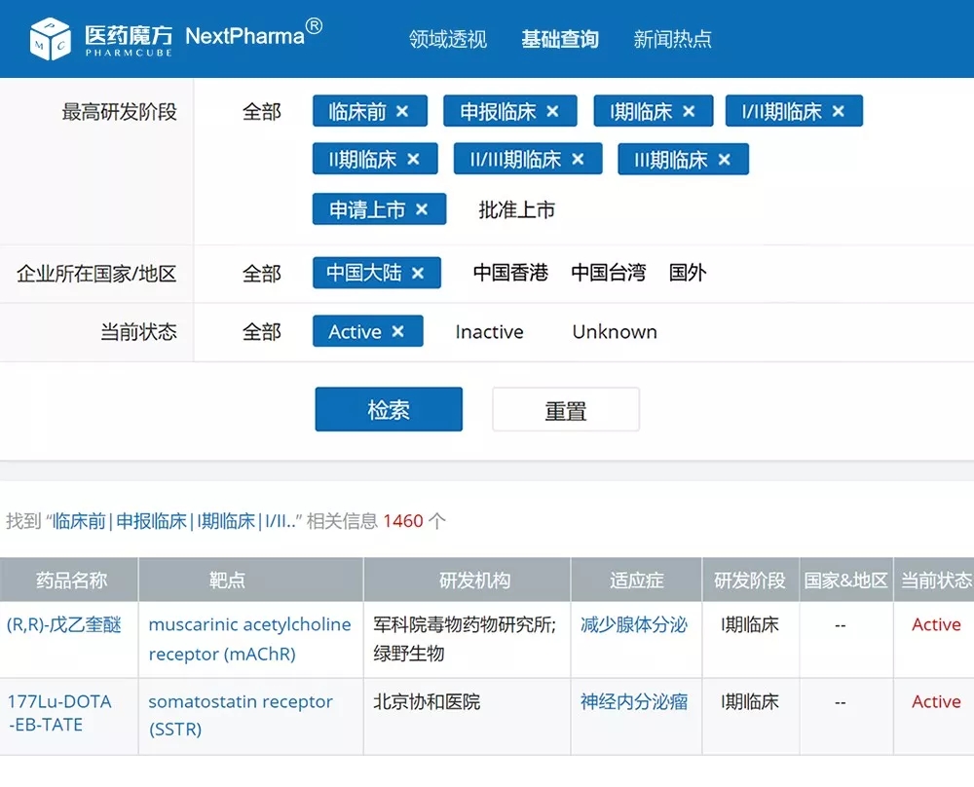Toggle the Inactive status filter

click(x=489, y=332)
